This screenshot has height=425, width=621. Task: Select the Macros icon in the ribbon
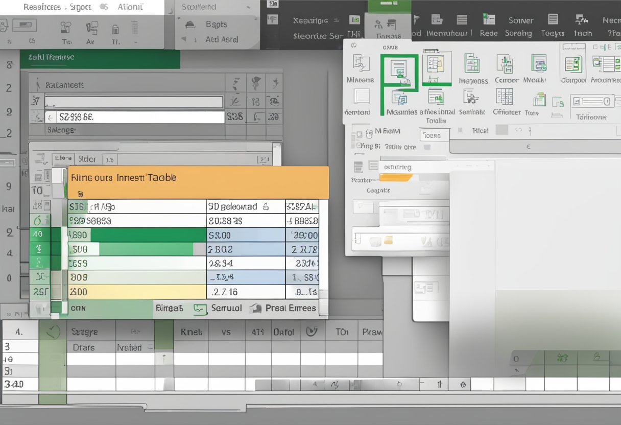tap(362, 65)
